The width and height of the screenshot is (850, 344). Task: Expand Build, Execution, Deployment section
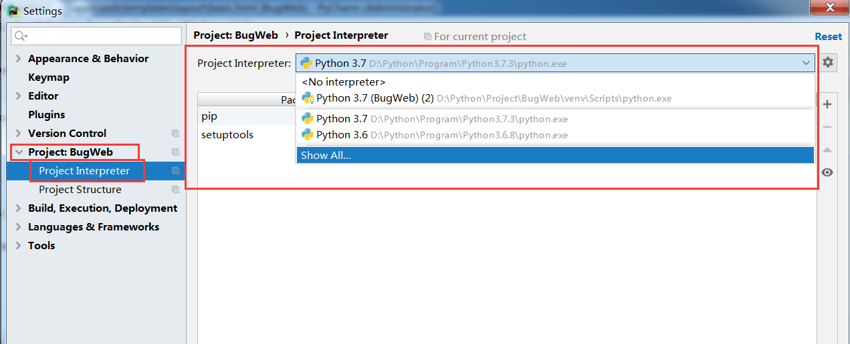[18, 208]
